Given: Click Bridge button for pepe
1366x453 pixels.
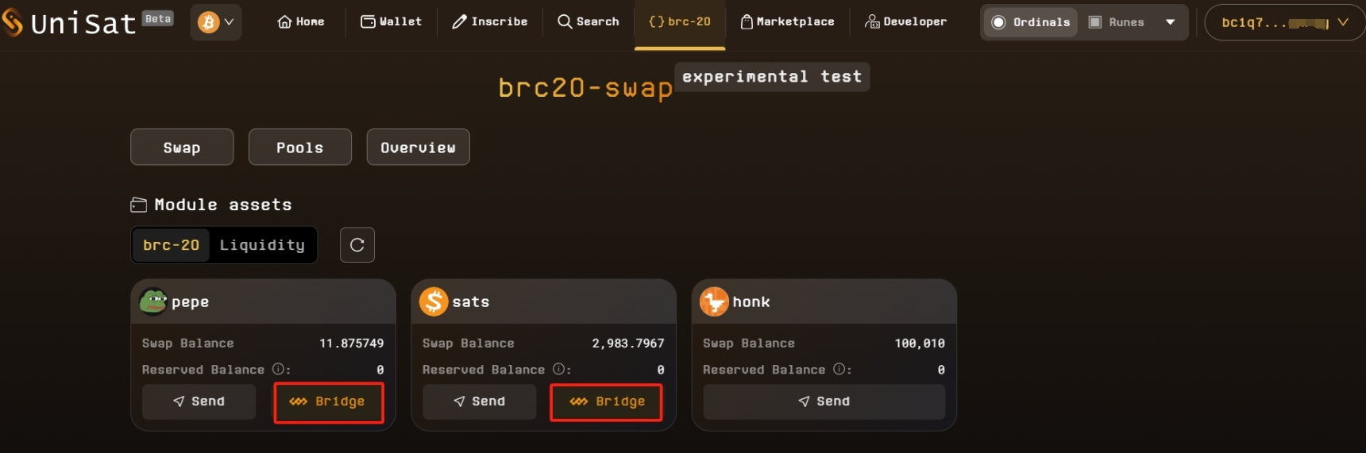Looking at the screenshot, I should (329, 402).
